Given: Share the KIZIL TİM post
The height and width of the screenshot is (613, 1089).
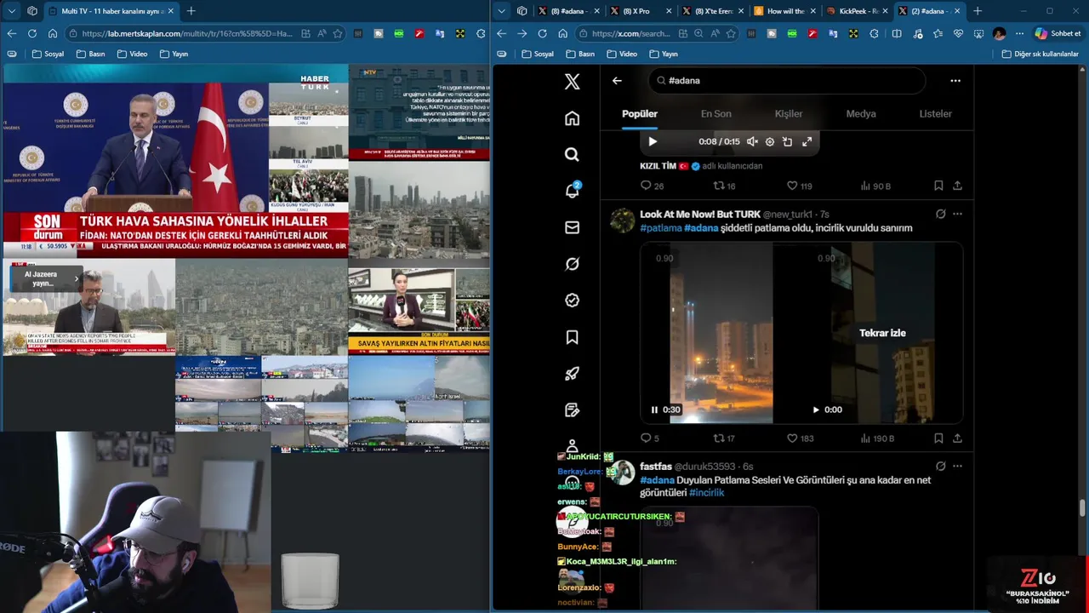Looking at the screenshot, I should pos(957,186).
